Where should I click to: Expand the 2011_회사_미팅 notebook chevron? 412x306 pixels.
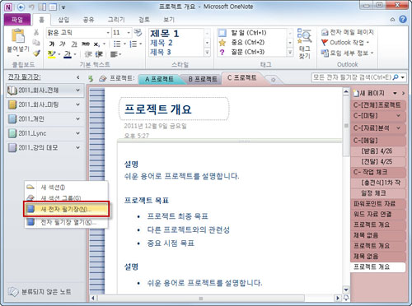tap(77, 104)
